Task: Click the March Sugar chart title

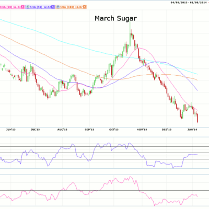Action: pyautogui.click(x=115, y=18)
